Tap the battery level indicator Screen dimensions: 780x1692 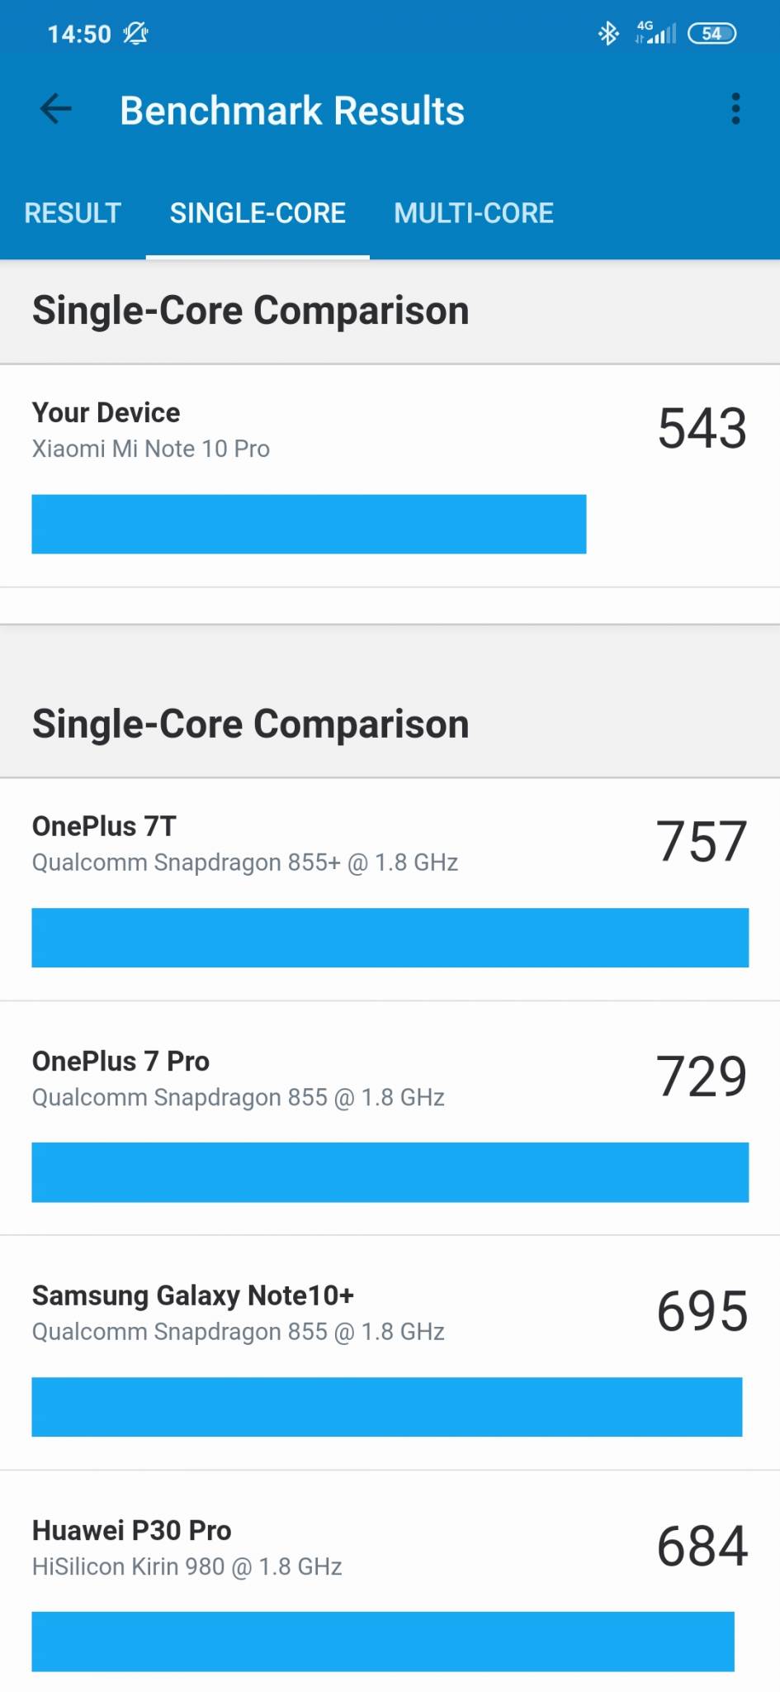711,33
